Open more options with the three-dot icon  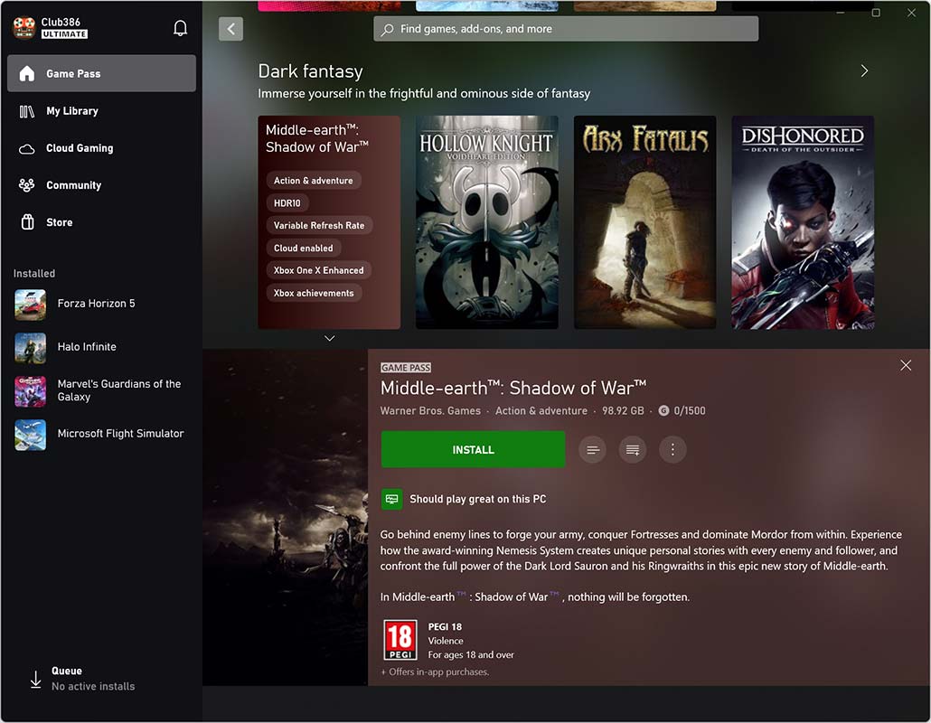pyautogui.click(x=672, y=449)
